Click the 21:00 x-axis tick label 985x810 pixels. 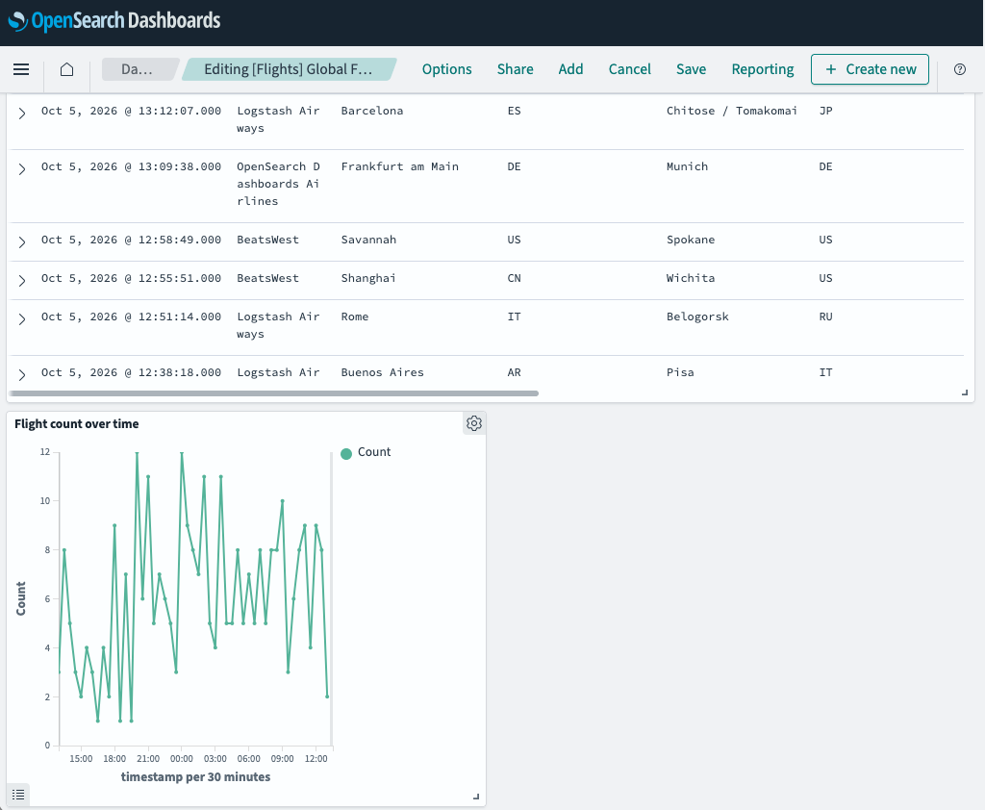[148, 758]
